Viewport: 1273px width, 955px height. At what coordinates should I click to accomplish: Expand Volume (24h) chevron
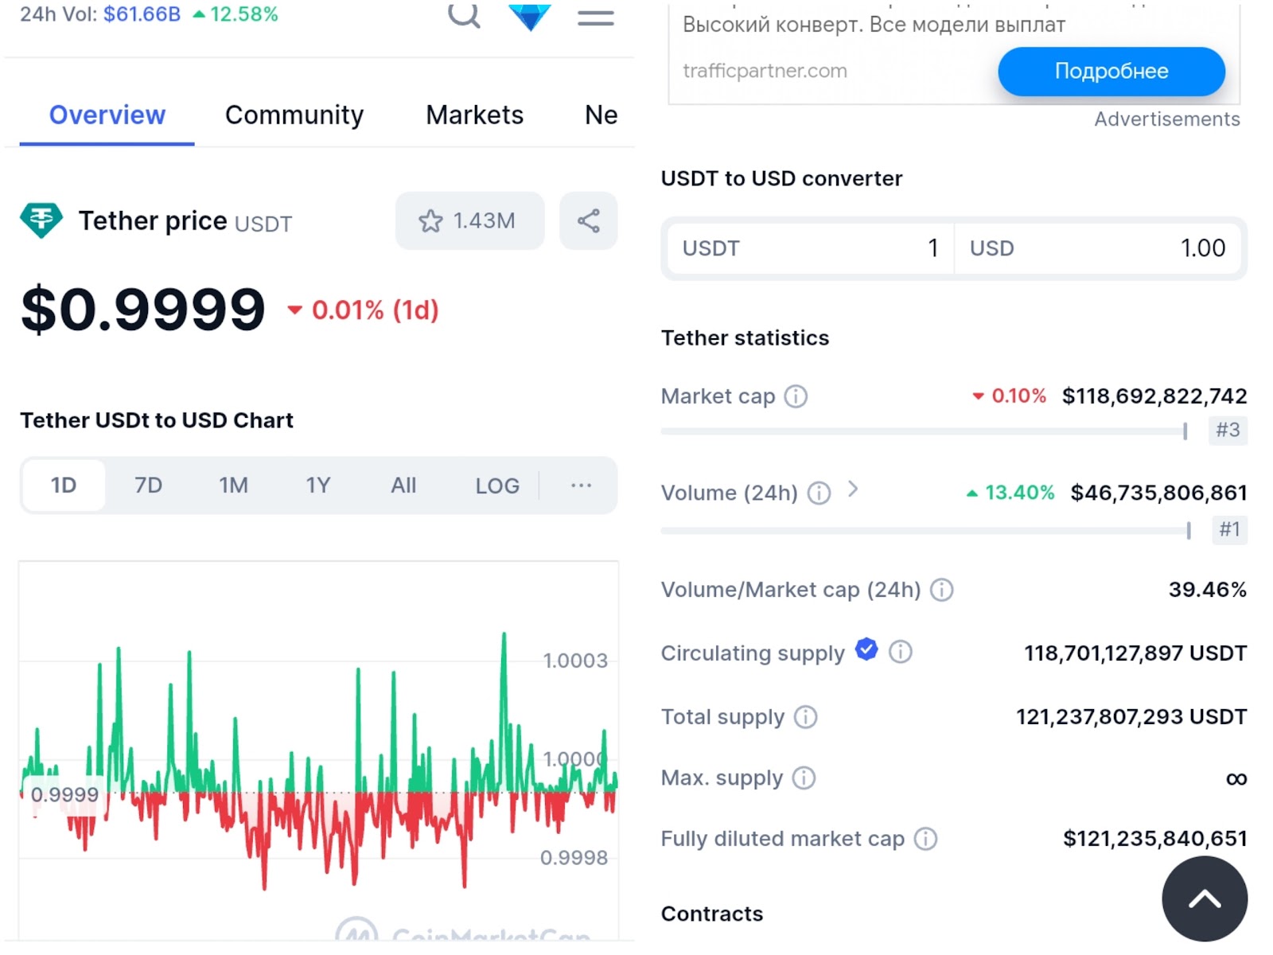pyautogui.click(x=853, y=489)
